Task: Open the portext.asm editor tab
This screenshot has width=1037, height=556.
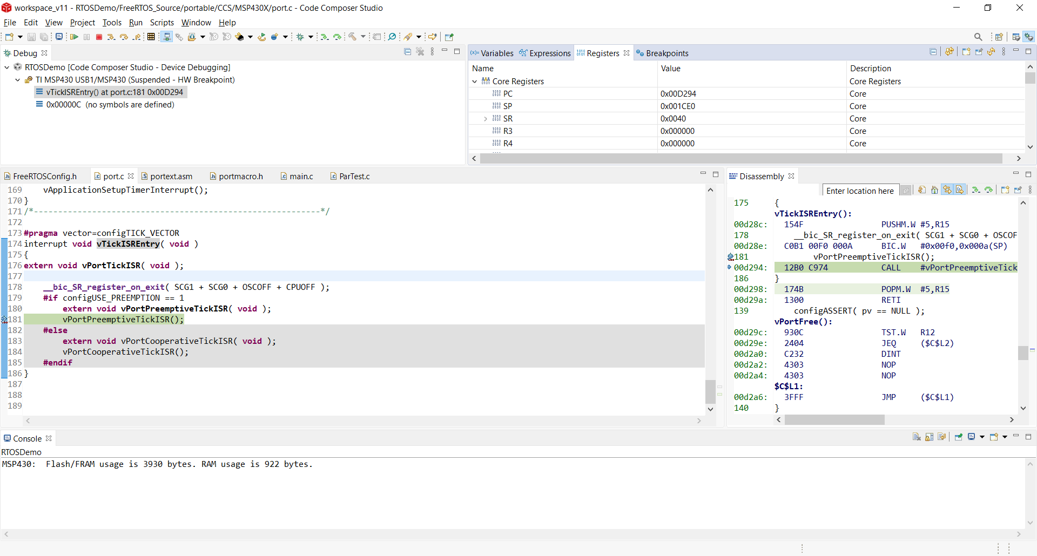Action: click(x=167, y=176)
